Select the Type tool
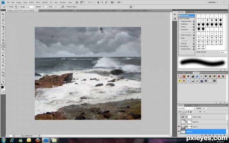 point(3,62)
